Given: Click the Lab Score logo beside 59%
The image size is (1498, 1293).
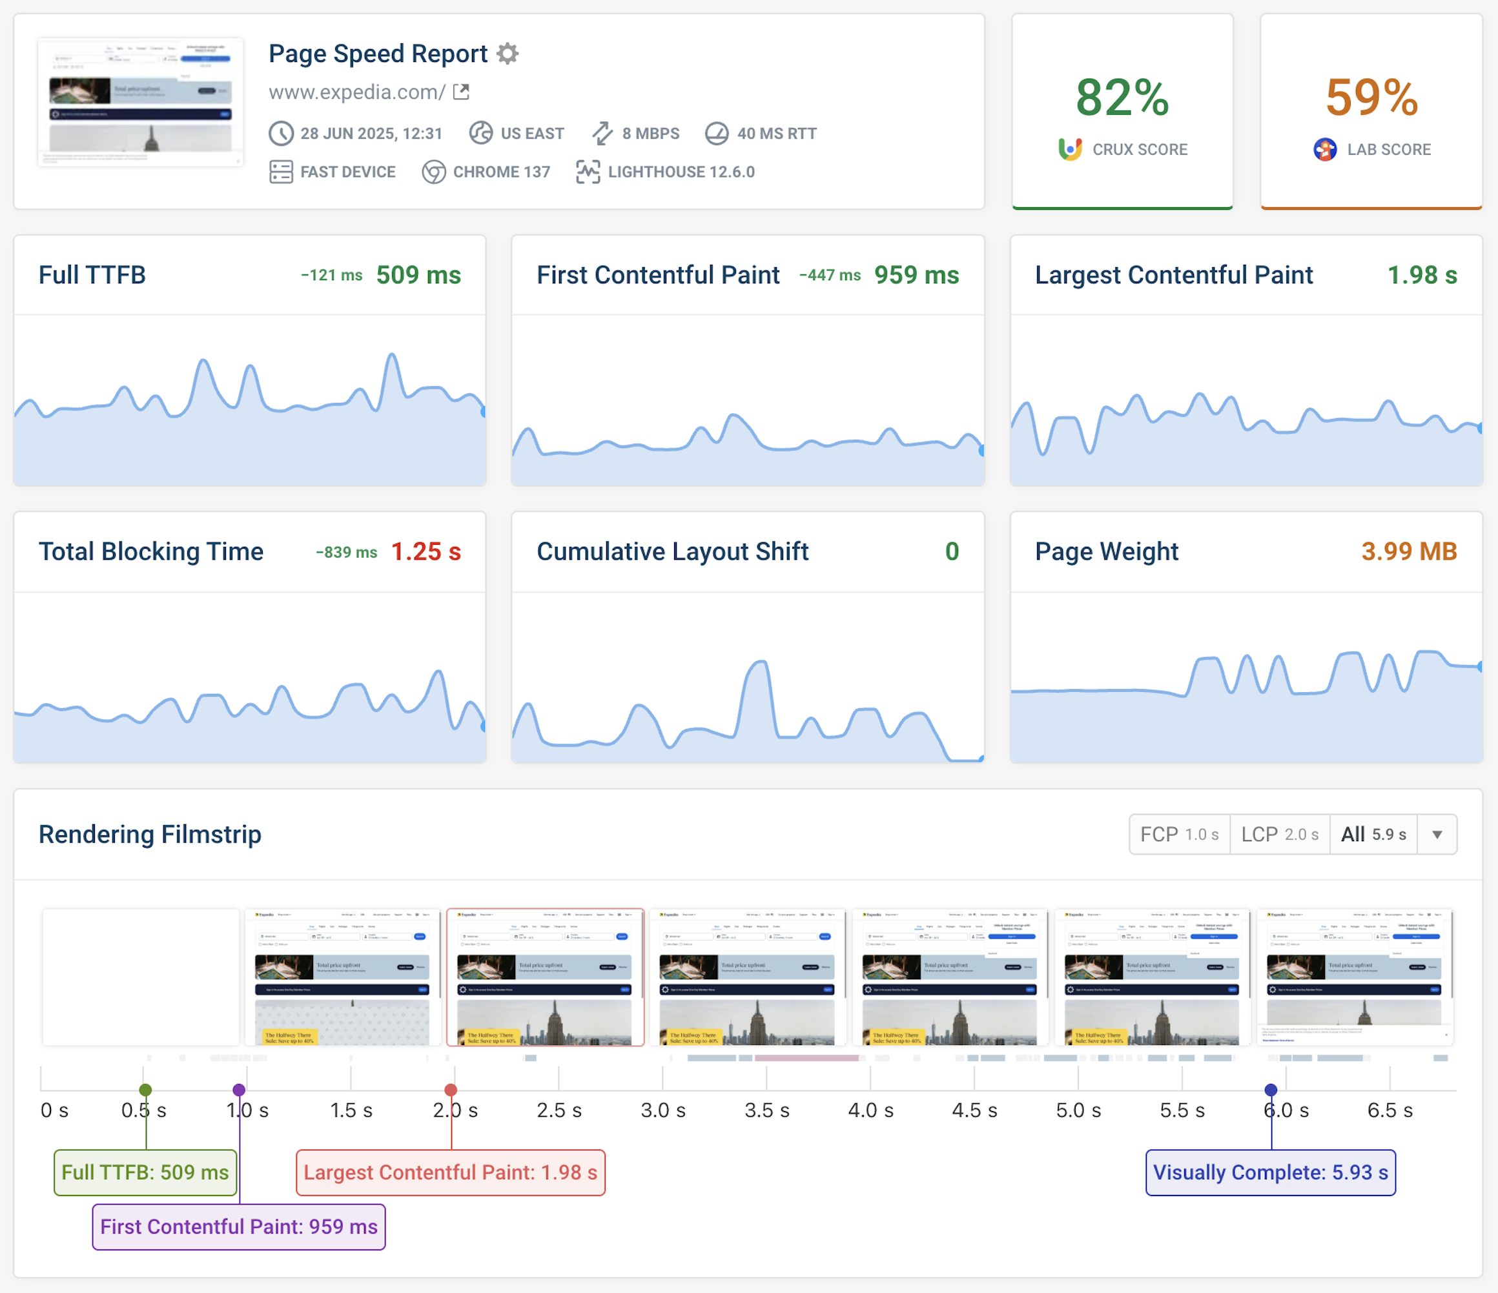Looking at the screenshot, I should pyautogui.click(x=1324, y=149).
